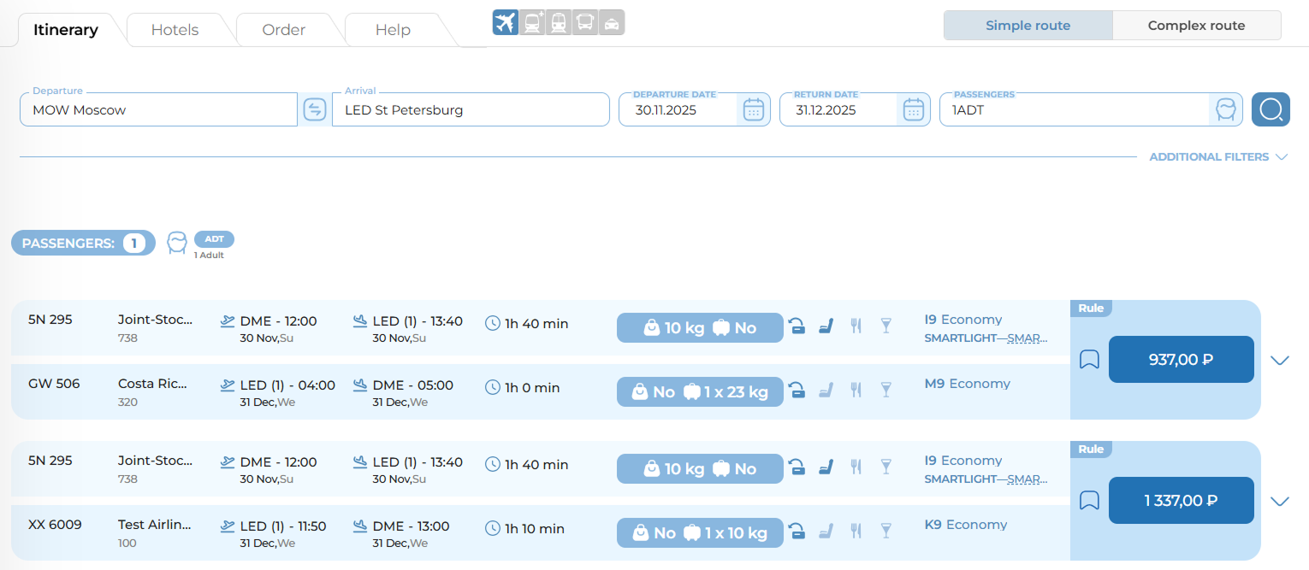Expand details of the 1 337,00 ₽ offer
The height and width of the screenshot is (570, 1309).
(x=1280, y=501)
